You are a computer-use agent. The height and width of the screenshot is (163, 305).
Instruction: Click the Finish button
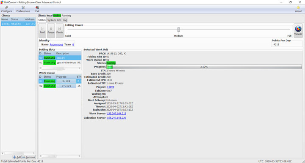click(x=60, y=30)
